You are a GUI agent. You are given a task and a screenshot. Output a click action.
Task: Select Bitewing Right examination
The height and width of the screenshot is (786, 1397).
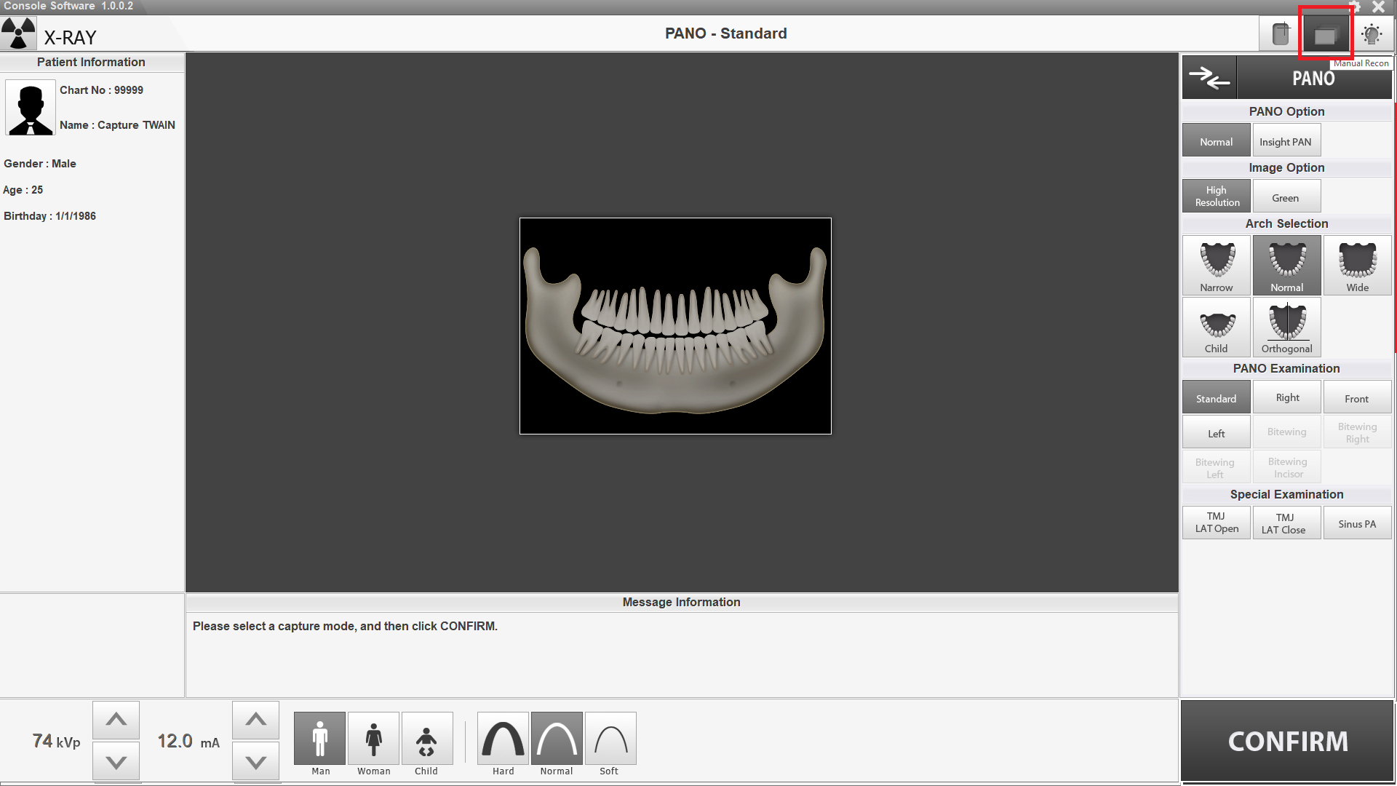tap(1358, 432)
